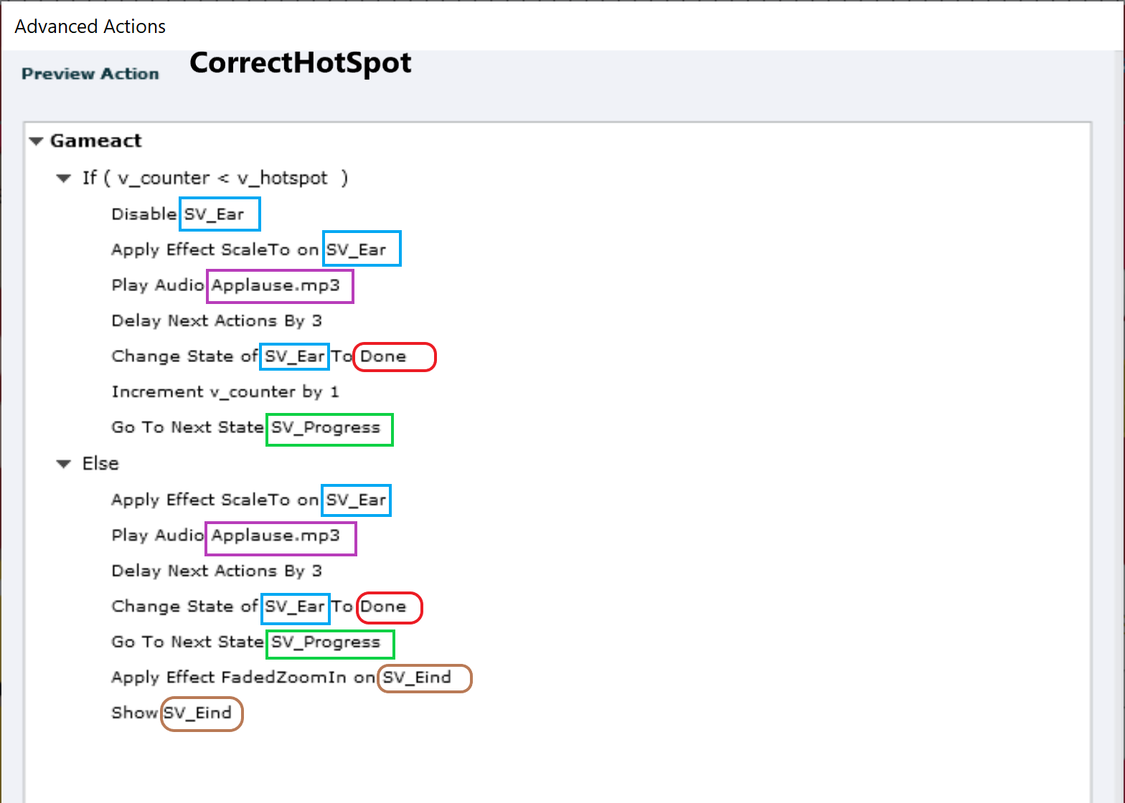Select the Show SV_Eind action line
The width and height of the screenshot is (1125, 803).
[171, 713]
